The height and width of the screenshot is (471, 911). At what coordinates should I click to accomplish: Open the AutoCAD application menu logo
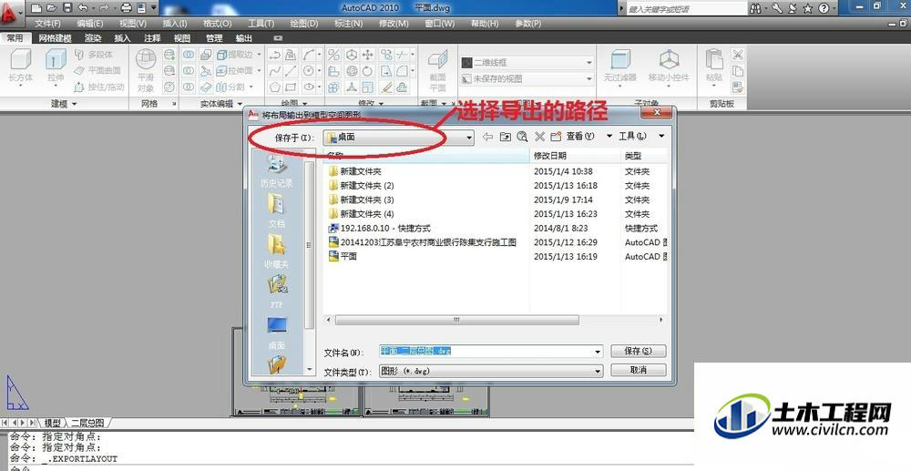10,15
